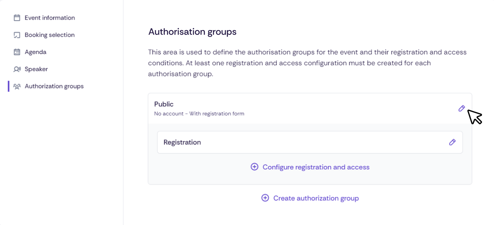Screen dimensions: 494x225
Task: Select the Authorization groups people icon
Action: [x=17, y=86]
